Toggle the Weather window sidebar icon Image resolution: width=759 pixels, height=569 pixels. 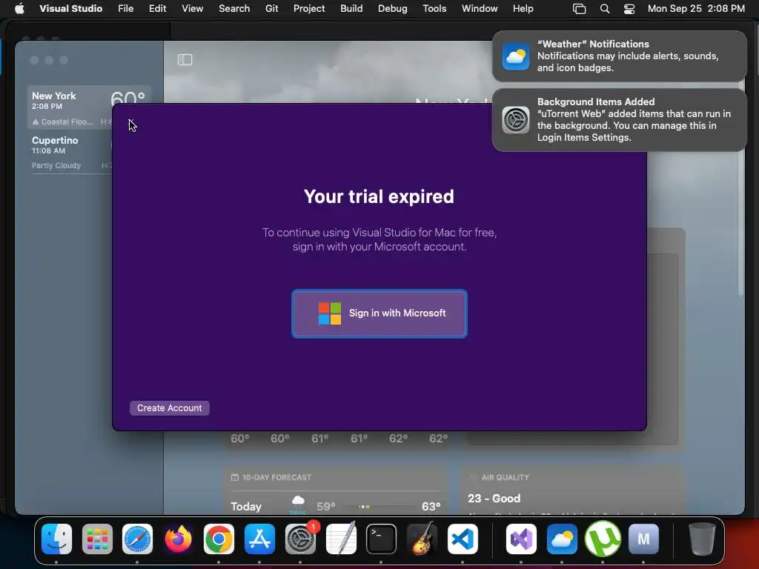tap(185, 59)
